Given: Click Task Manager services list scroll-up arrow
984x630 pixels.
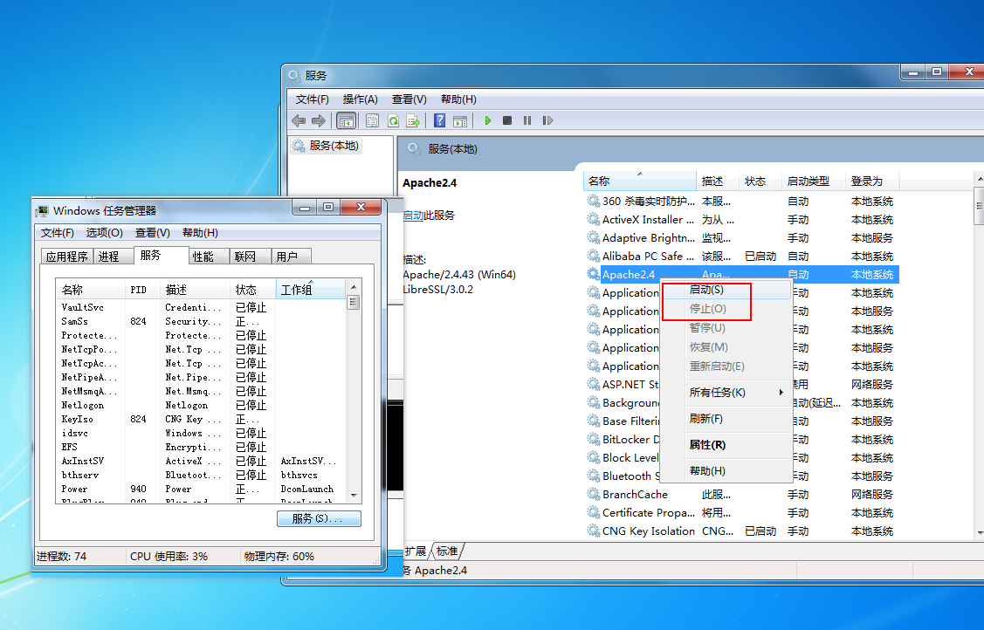Looking at the screenshot, I should [x=354, y=286].
